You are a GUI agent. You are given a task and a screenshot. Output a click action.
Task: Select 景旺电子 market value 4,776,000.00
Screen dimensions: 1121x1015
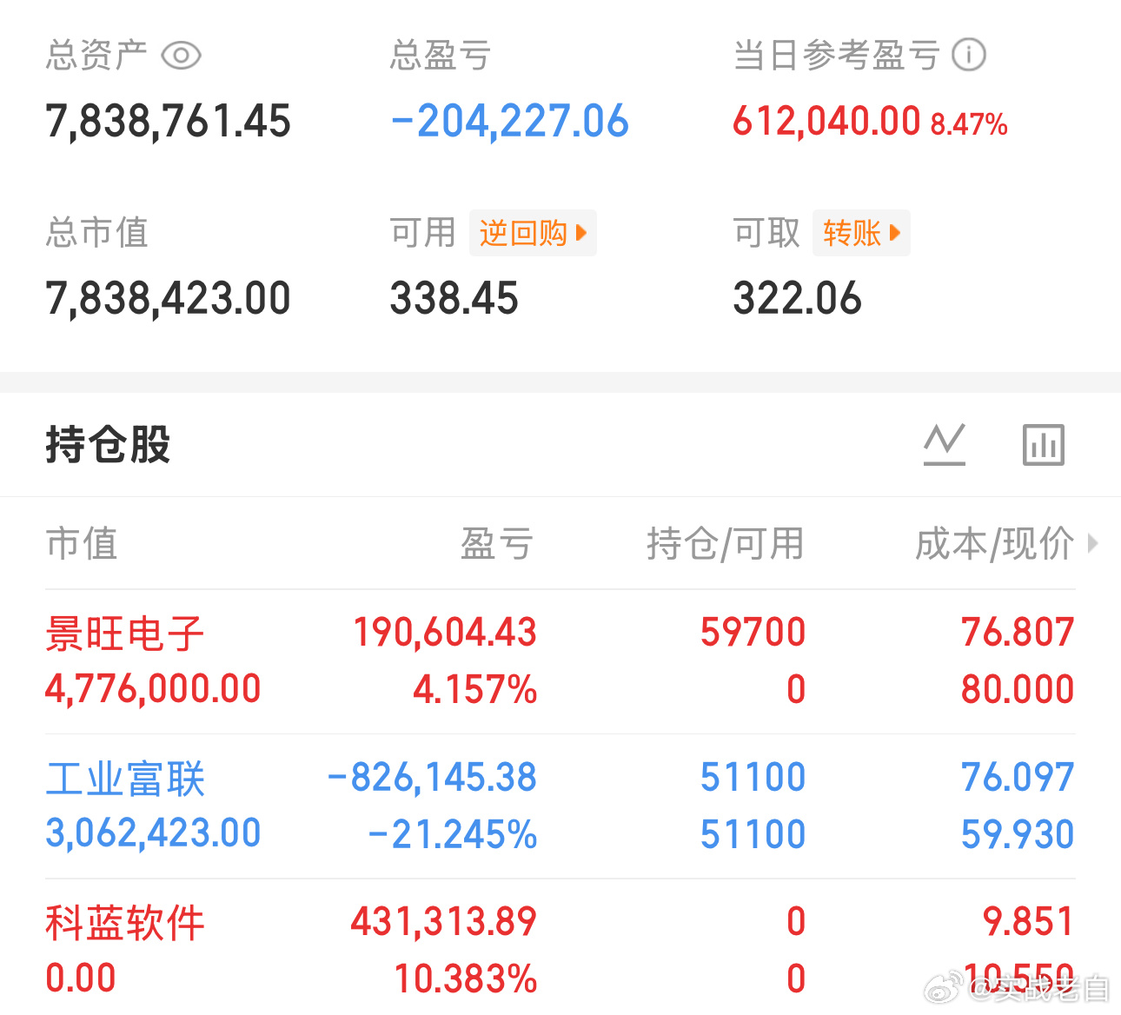point(153,689)
